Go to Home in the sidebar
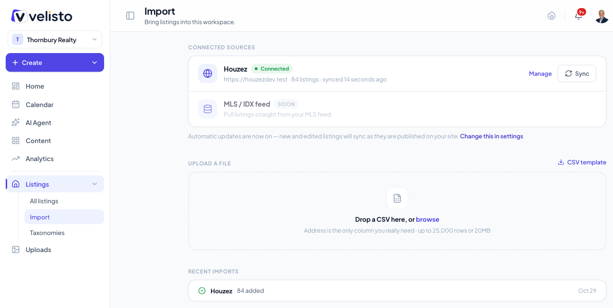This screenshot has height=308, width=613. pos(55,86)
